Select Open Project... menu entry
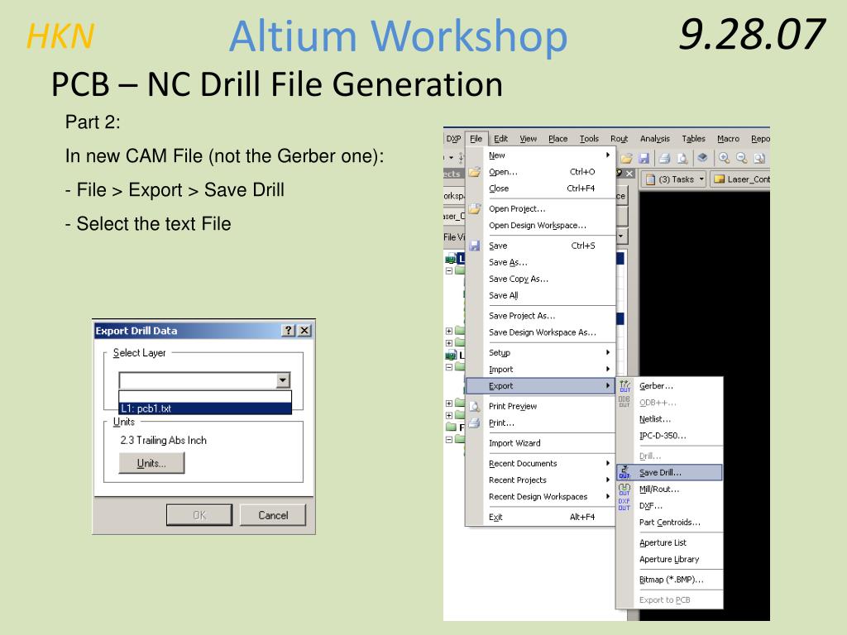Image resolution: width=847 pixels, height=635 pixels. point(541,209)
